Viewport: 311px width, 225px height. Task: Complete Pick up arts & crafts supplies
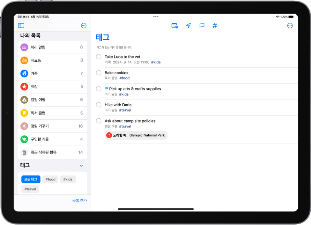pyautogui.click(x=99, y=89)
